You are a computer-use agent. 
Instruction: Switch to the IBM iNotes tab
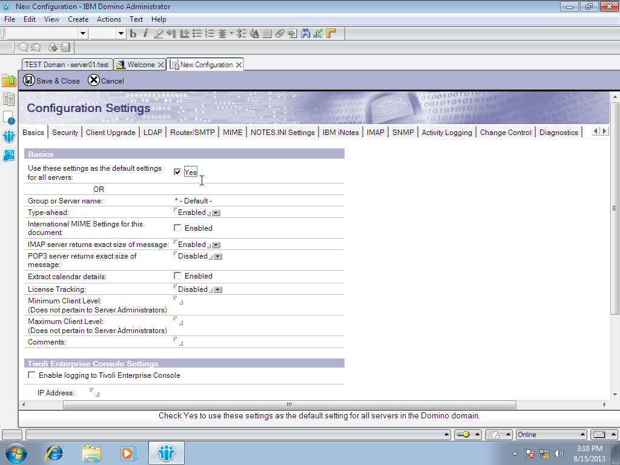[x=340, y=133]
